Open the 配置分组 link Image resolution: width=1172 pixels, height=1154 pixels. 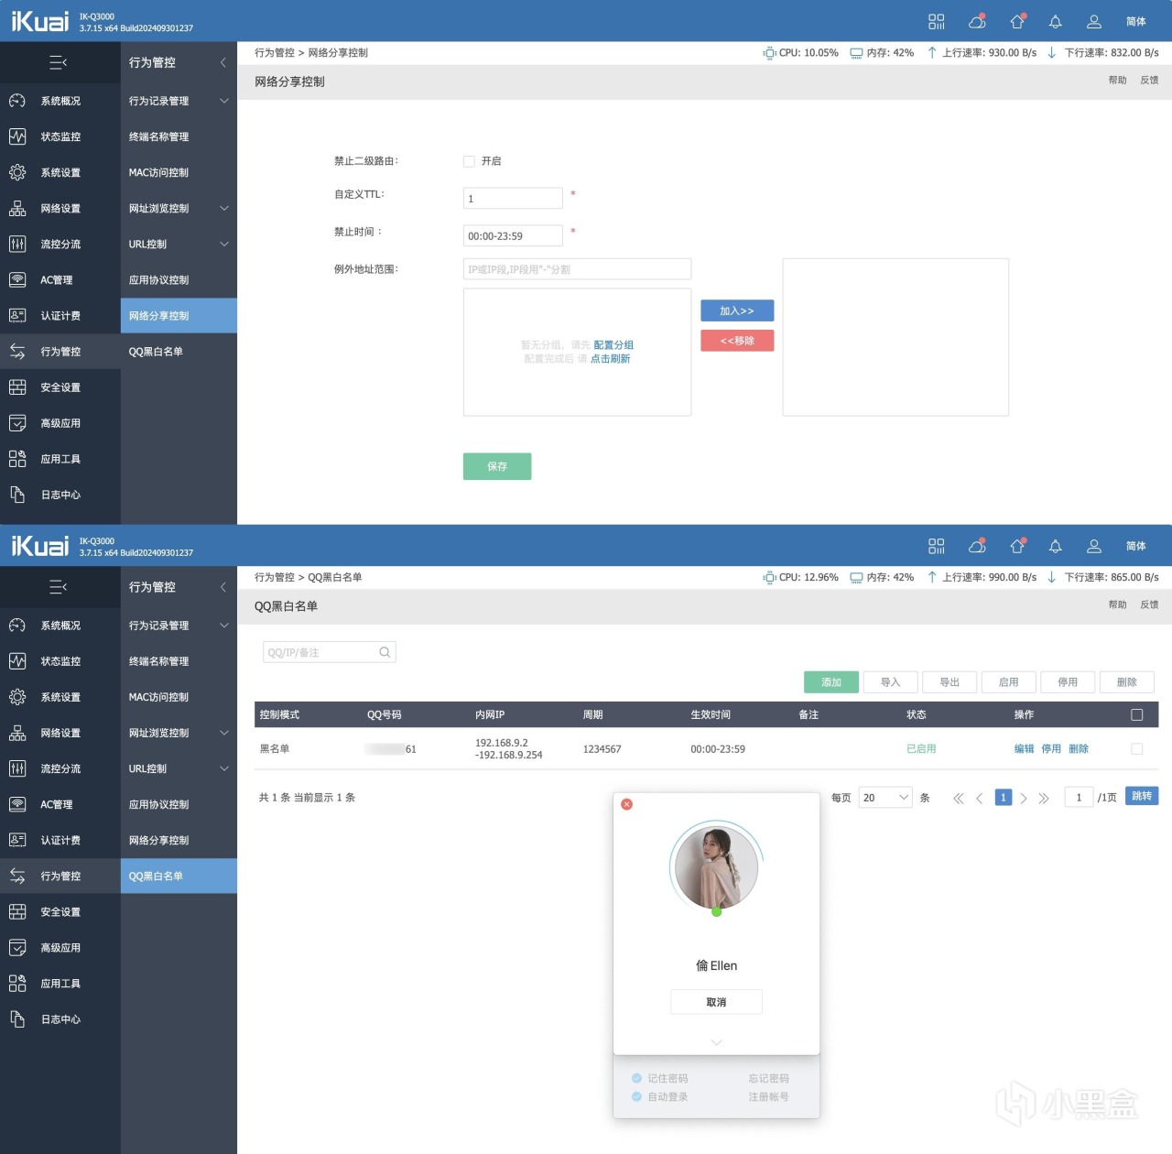[613, 345]
